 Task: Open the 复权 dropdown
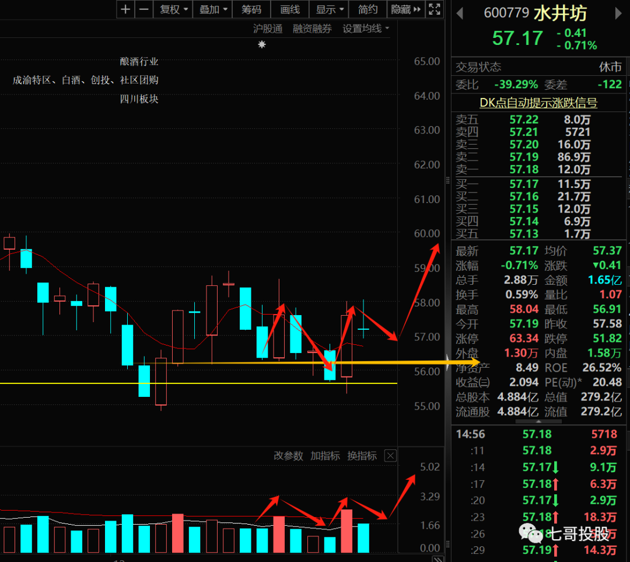coord(173,9)
